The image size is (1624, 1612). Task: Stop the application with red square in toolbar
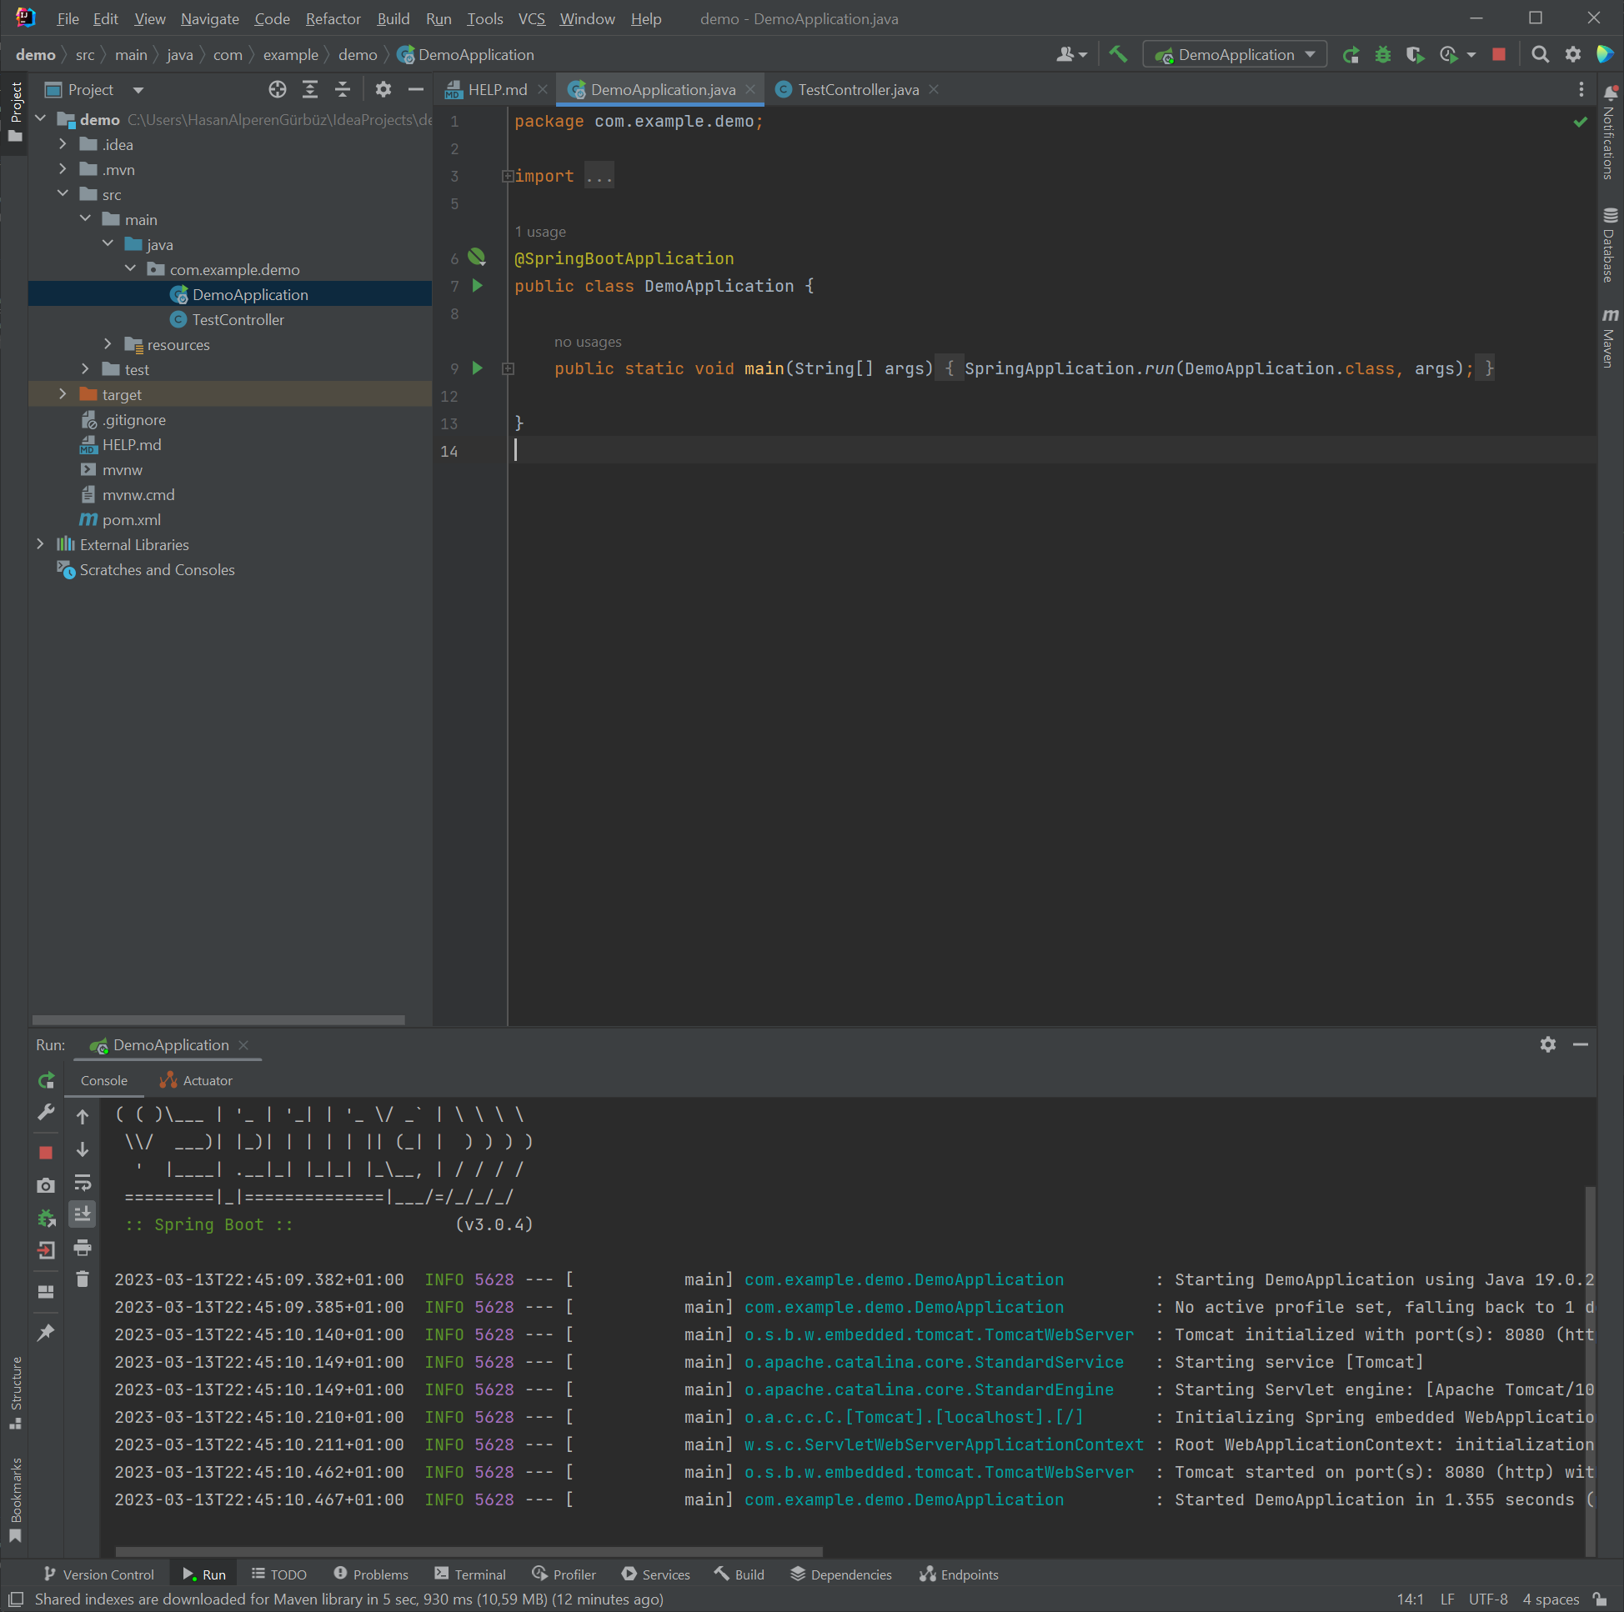click(1499, 55)
